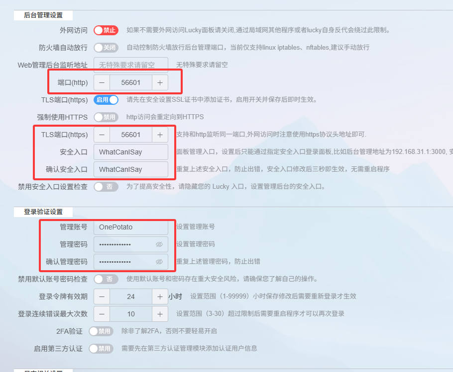
Task: Raise 登录连续错误最大次数 with plus button
Action: [160, 314]
